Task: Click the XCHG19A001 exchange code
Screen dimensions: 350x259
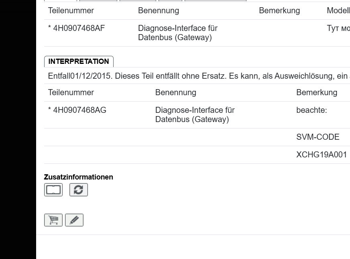Action: [x=321, y=154]
